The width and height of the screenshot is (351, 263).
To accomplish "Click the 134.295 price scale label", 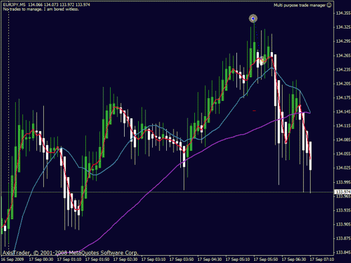I will (x=343, y=41).
